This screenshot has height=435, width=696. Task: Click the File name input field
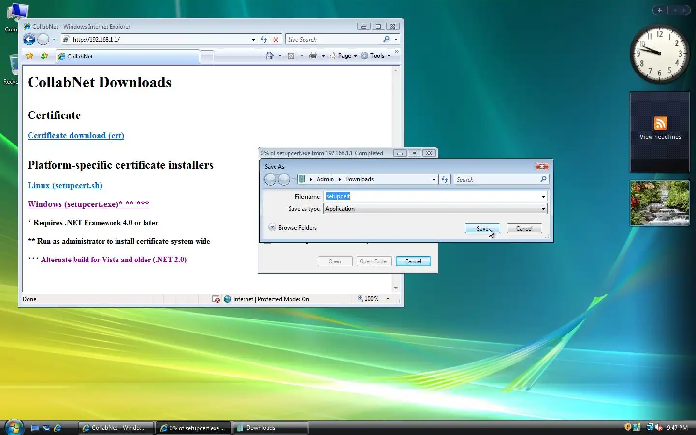point(432,196)
